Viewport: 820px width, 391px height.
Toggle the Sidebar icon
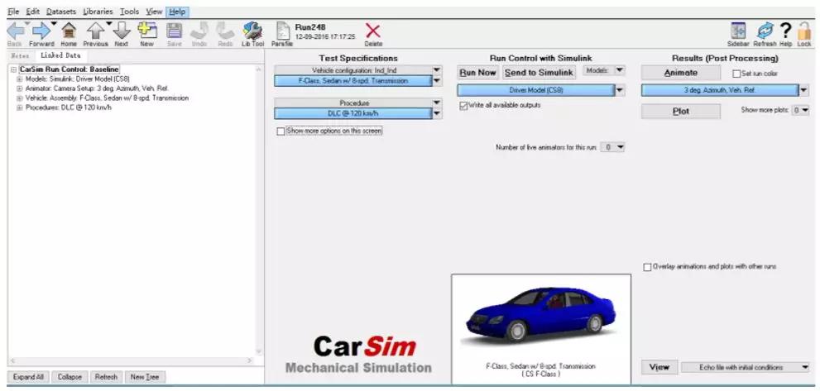[738, 31]
